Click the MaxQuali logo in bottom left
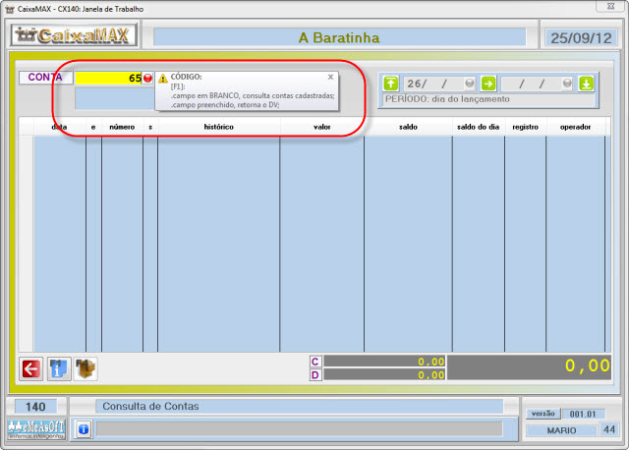Screen dimensions: 629x450 [35, 428]
